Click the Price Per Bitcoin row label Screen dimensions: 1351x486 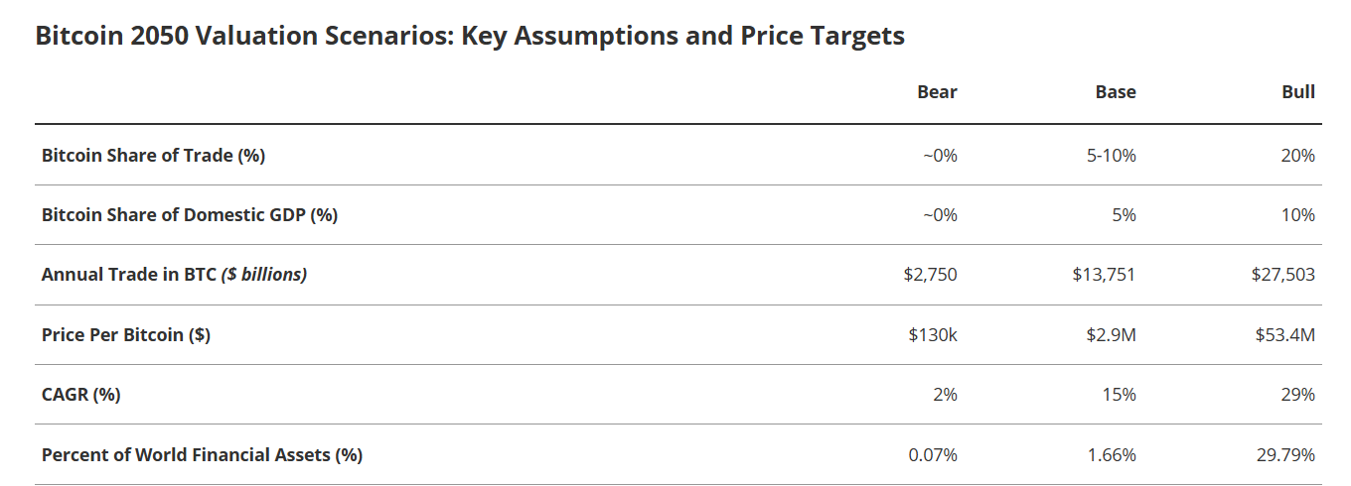pyautogui.click(x=126, y=335)
